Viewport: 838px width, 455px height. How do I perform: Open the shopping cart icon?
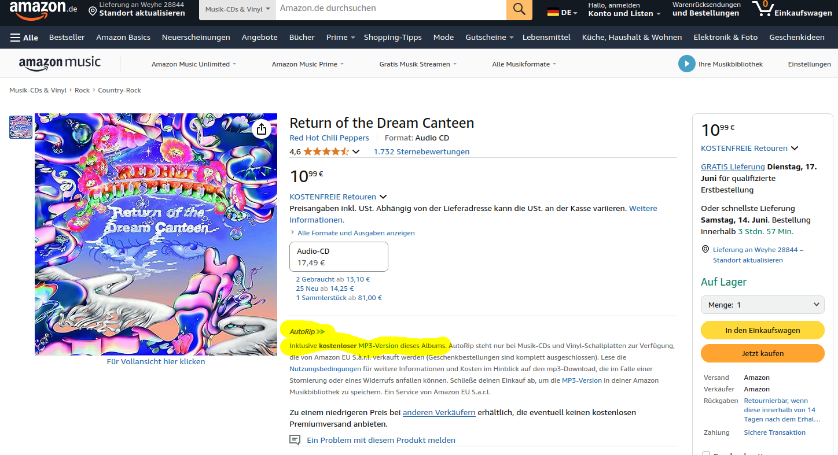(764, 9)
